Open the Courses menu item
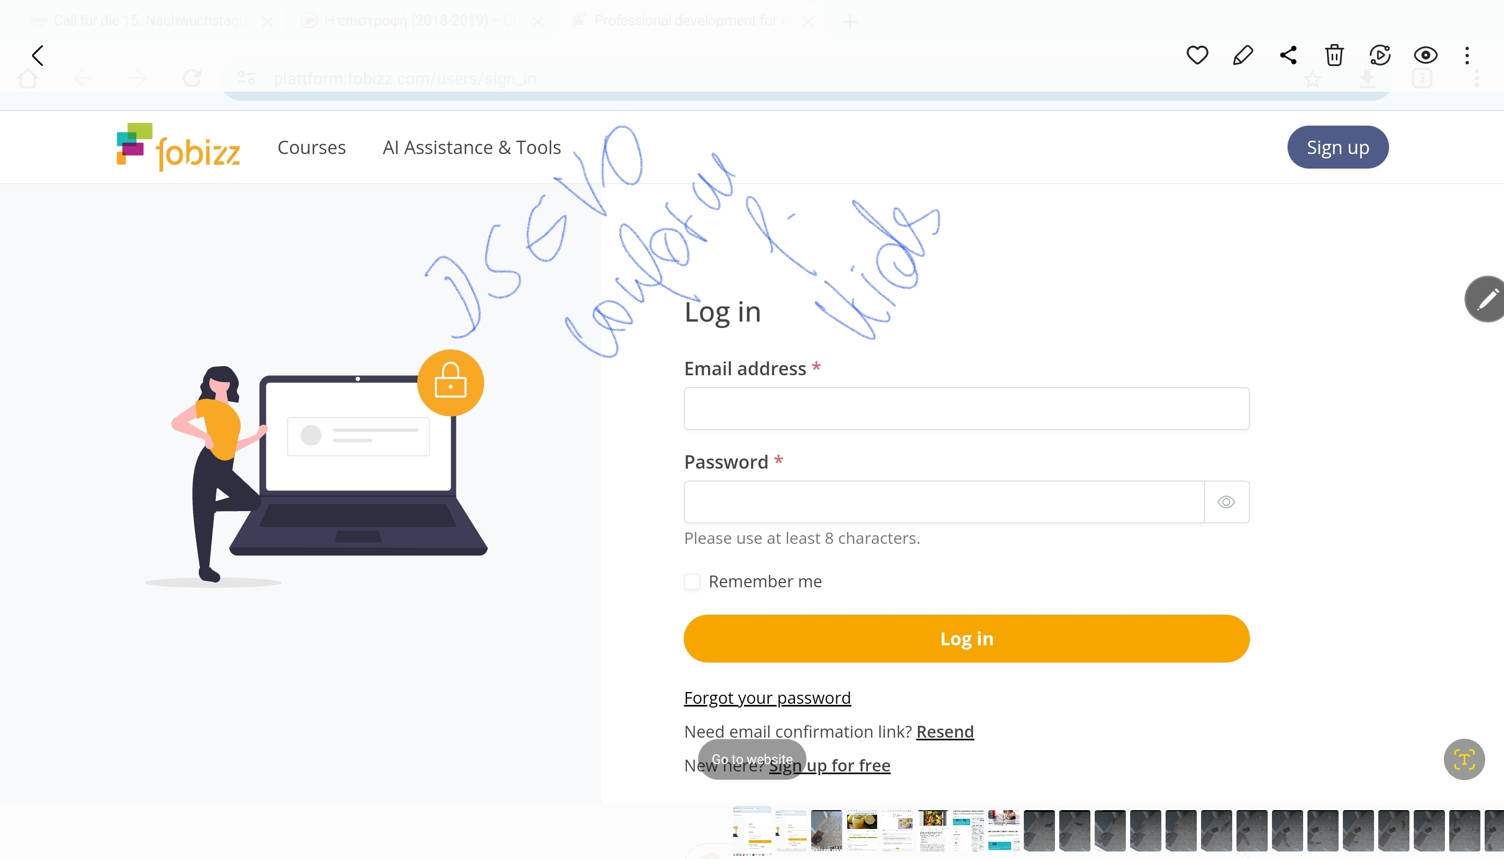 312,148
